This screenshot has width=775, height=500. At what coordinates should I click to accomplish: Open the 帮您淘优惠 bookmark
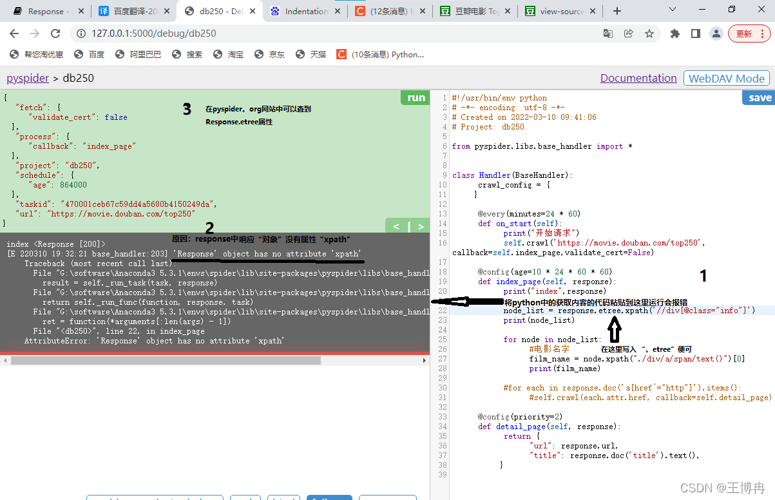tap(37, 55)
